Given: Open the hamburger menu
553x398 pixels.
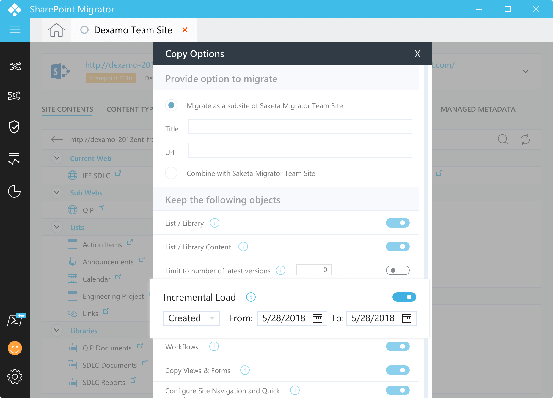Looking at the screenshot, I should 15,30.
